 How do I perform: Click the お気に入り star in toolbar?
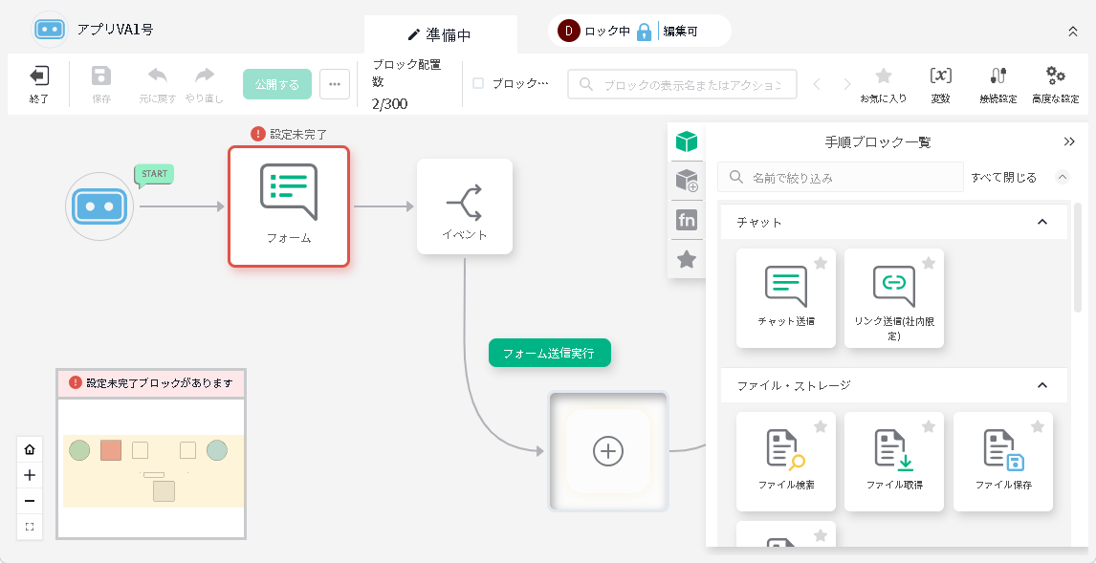click(x=884, y=76)
